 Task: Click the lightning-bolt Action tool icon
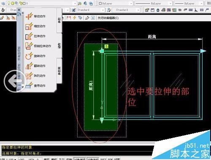pyautogui.click(x=74, y=18)
